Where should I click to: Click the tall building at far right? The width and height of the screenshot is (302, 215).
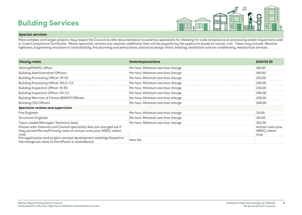[x=271, y=18]
